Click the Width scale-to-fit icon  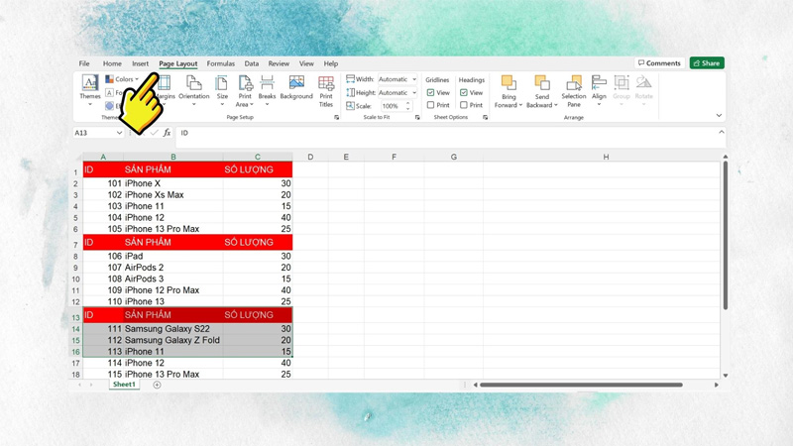point(350,79)
